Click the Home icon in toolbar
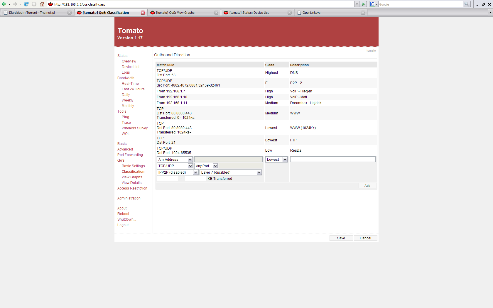Screen dimensions: 493x308 pyautogui.click(x=42, y=4)
